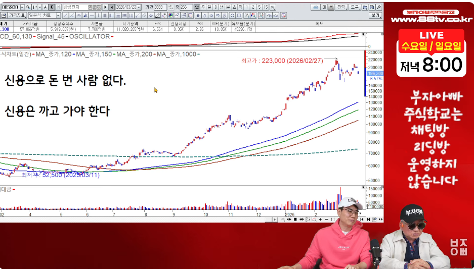
Task: Choose the 15 interval button
Action: [266, 7]
